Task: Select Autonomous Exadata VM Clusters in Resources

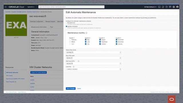Action: (x=15, y=79)
